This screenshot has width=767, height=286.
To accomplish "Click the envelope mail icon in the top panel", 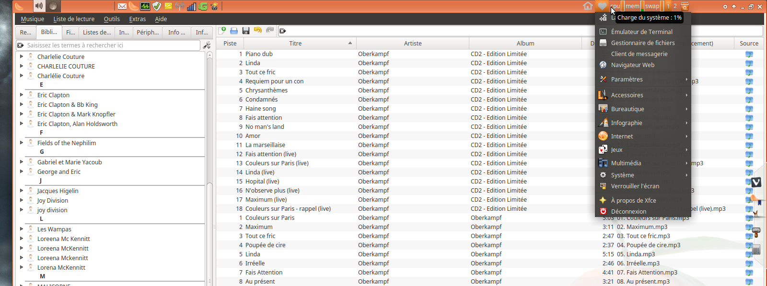I will point(122,6).
